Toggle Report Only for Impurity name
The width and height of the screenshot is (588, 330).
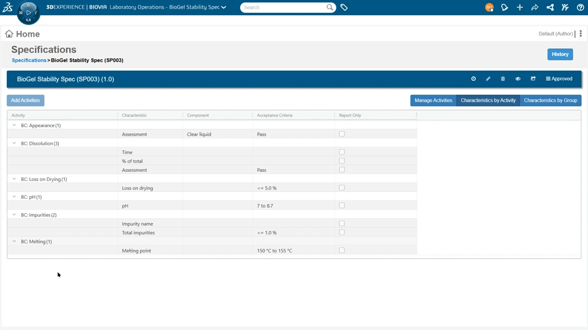pyautogui.click(x=342, y=224)
